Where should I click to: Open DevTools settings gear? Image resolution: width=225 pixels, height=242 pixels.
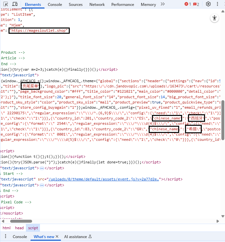coord(208,4)
